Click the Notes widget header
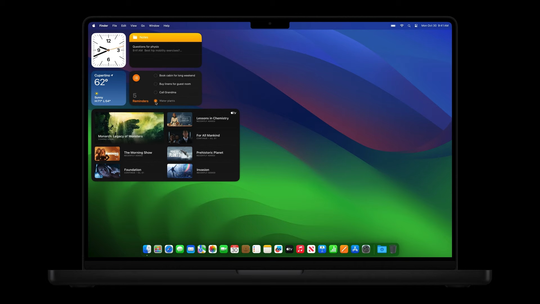The width and height of the screenshot is (540, 304). coord(165,37)
